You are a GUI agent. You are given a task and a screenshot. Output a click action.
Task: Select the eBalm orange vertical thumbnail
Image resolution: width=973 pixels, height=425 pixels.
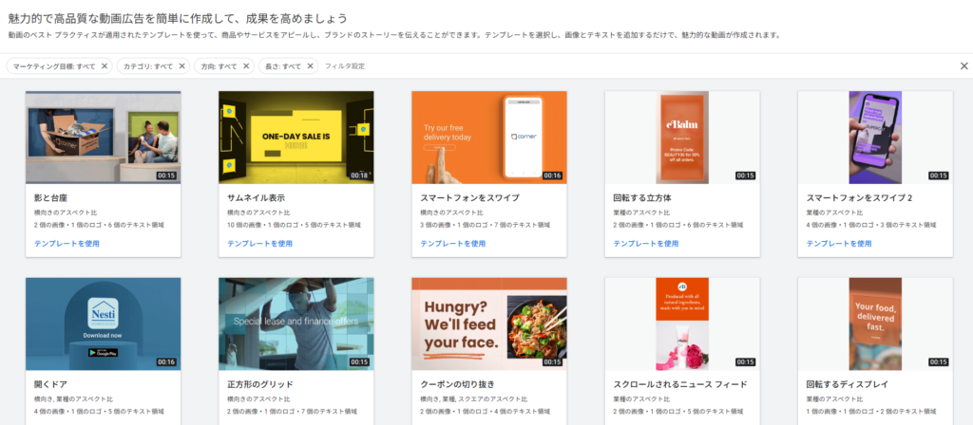[x=682, y=137]
